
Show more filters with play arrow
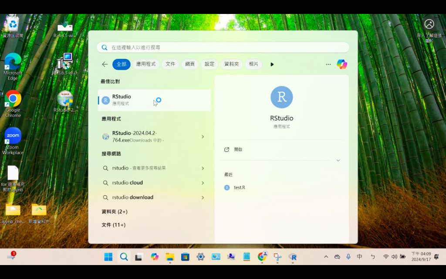[x=272, y=65]
